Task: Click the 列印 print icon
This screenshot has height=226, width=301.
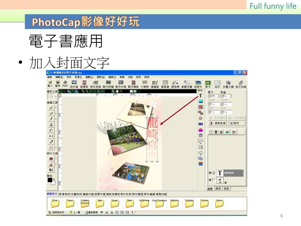Action: pyautogui.click(x=65, y=84)
